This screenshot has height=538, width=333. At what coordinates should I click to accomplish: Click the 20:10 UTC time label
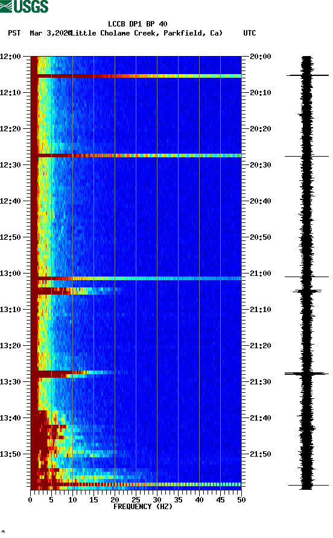pyautogui.click(x=261, y=93)
